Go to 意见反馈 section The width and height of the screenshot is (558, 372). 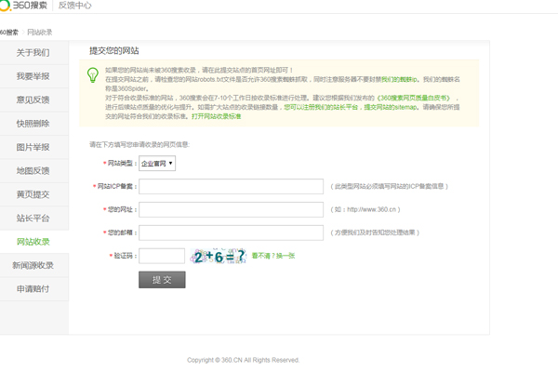coord(33,100)
